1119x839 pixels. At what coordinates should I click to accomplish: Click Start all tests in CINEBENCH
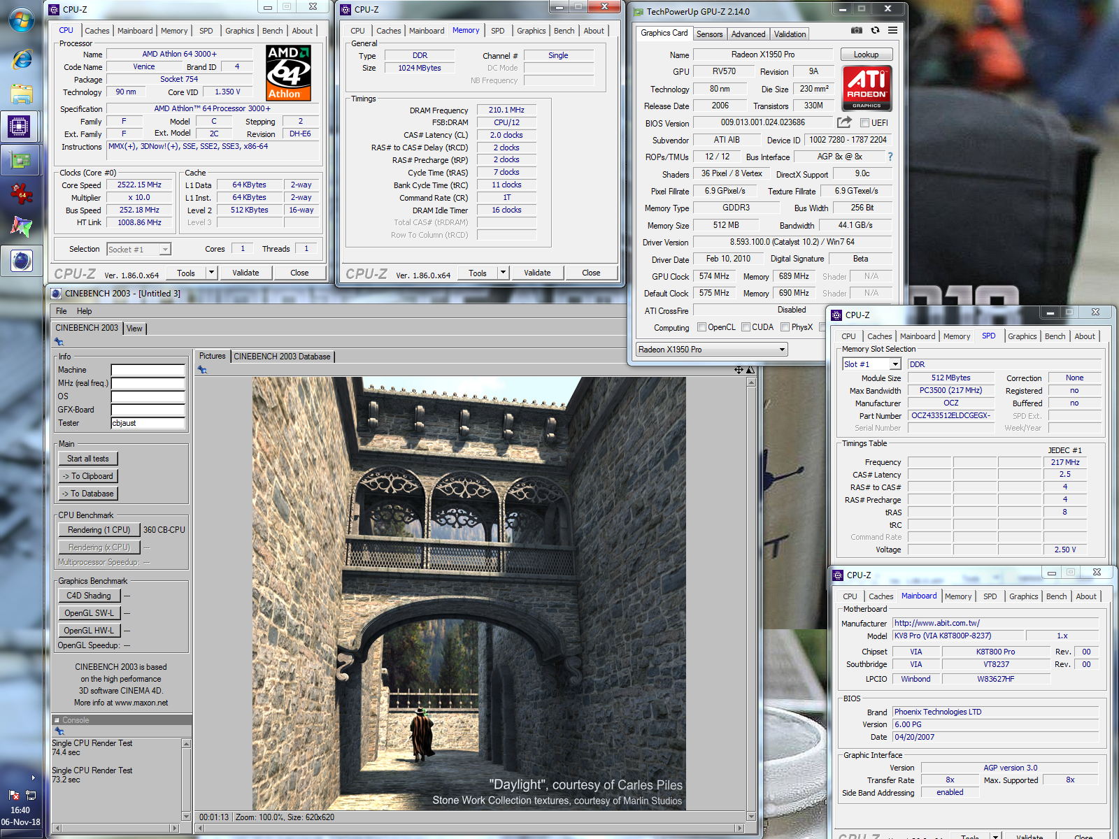point(88,459)
